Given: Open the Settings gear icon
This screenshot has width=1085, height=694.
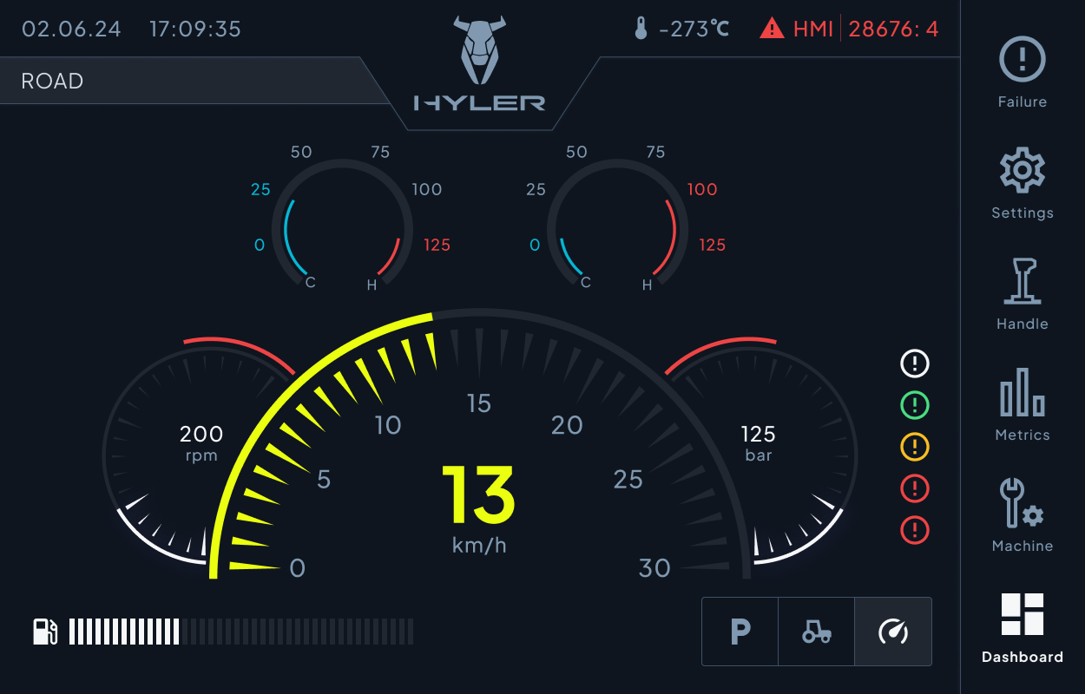Looking at the screenshot, I should point(1023,170).
